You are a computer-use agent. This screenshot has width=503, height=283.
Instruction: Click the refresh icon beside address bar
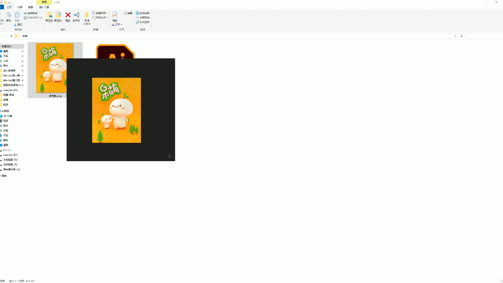click(462, 36)
